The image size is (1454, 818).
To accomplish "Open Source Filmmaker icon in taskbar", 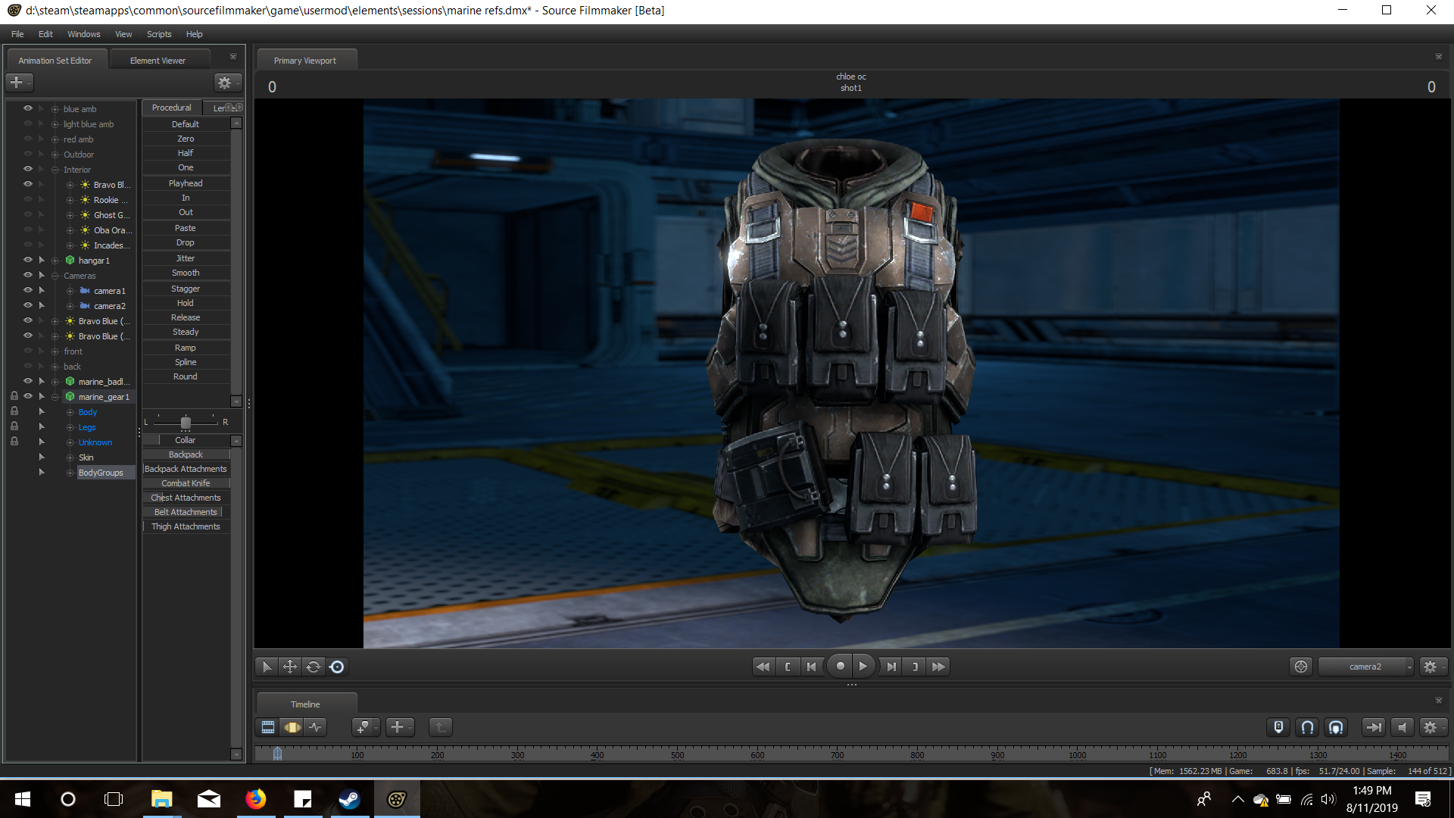I will [x=396, y=799].
